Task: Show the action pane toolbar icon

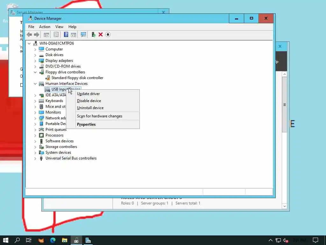Action: (74, 34)
